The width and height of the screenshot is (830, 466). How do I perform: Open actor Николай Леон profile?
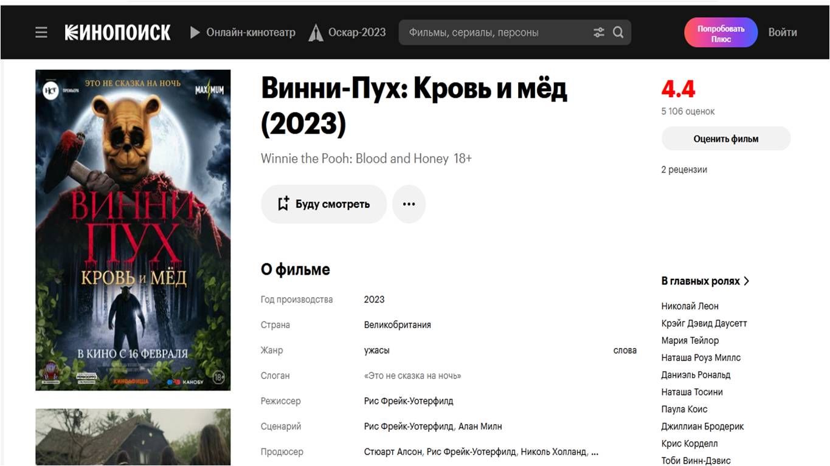pyautogui.click(x=690, y=306)
